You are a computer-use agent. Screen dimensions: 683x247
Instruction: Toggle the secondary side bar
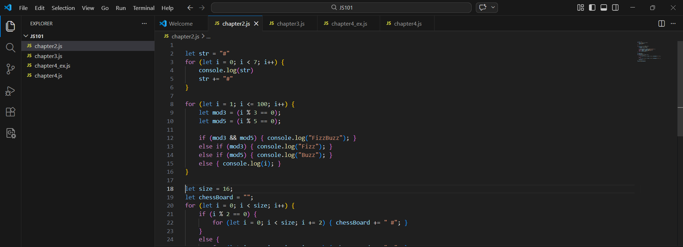coord(615,7)
